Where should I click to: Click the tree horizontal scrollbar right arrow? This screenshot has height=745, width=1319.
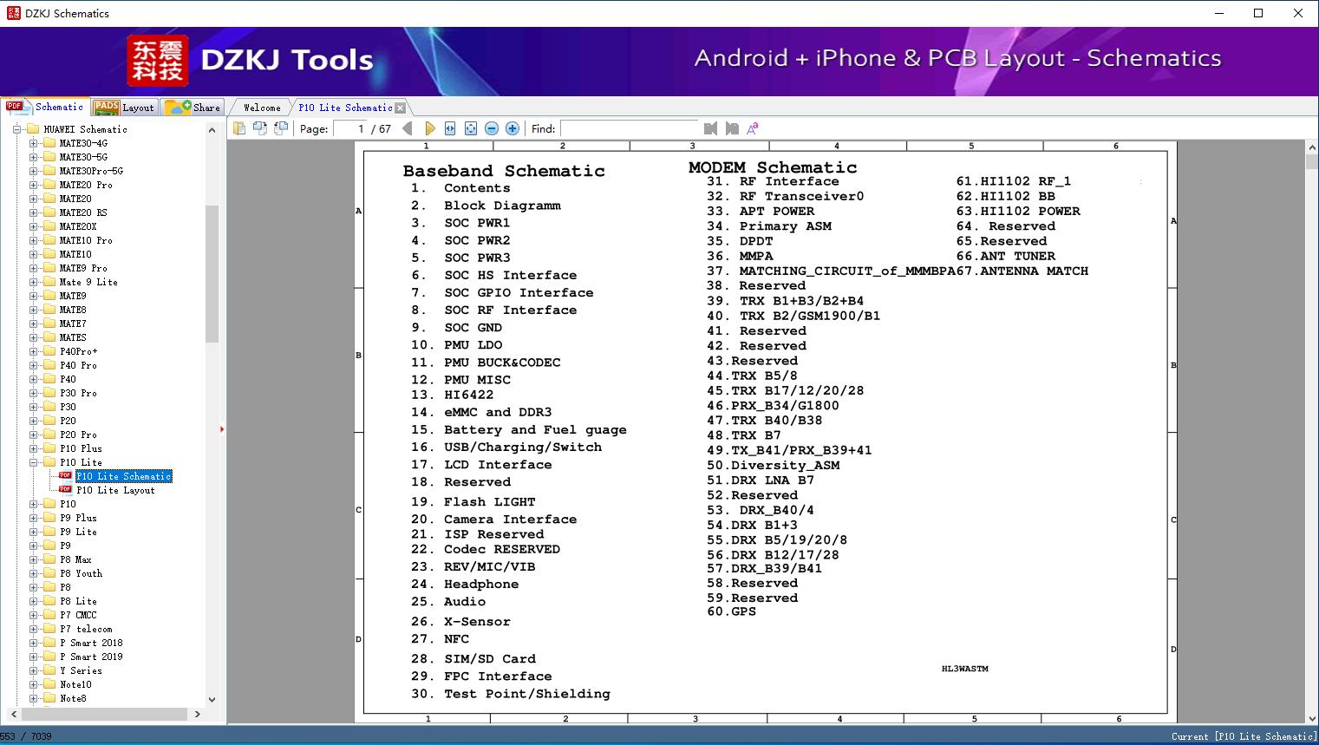pyautogui.click(x=198, y=714)
